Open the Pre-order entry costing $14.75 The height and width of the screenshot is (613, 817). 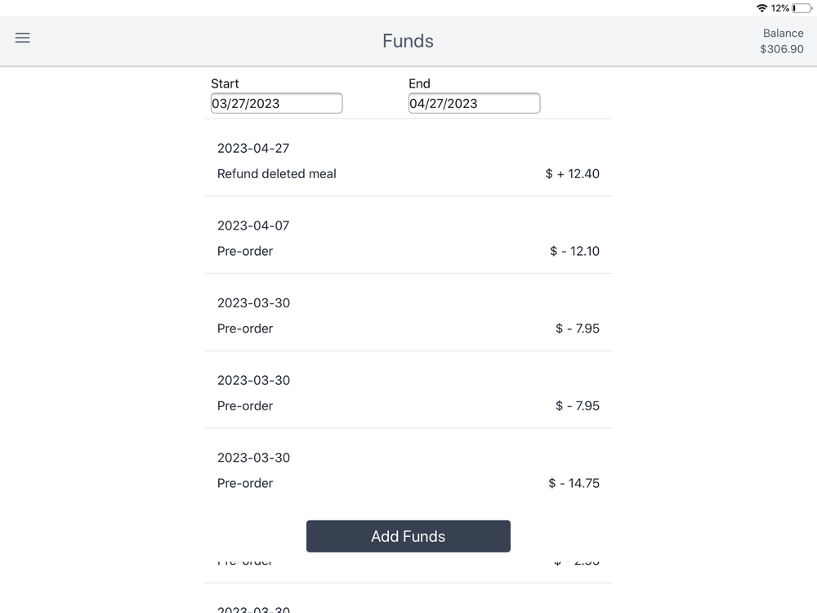tap(245, 483)
